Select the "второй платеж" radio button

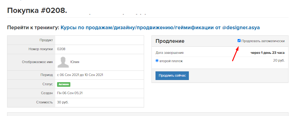tap(157, 61)
